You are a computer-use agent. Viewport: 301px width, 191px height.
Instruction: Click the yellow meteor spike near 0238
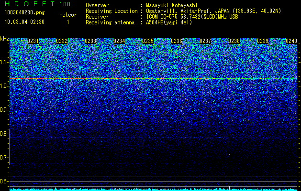click(229, 188)
